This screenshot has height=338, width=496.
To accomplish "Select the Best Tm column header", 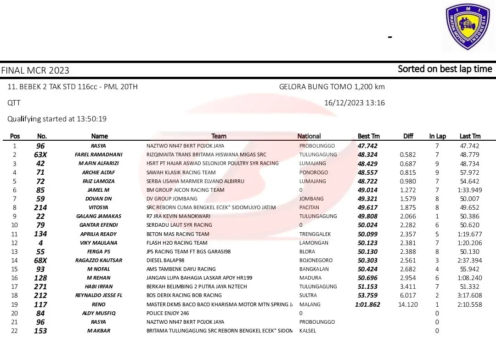I will pyautogui.click(x=368, y=136).
